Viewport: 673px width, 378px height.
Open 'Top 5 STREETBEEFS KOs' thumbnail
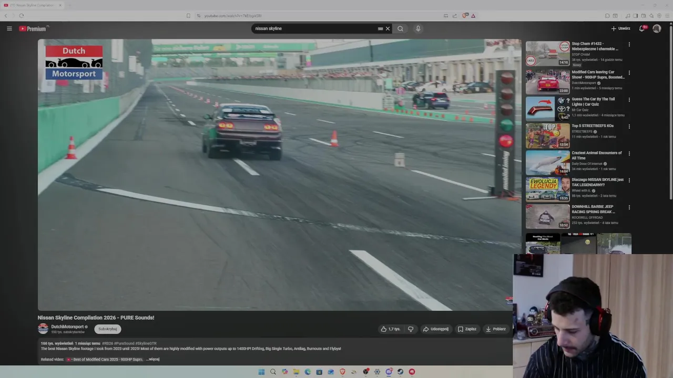(547, 135)
